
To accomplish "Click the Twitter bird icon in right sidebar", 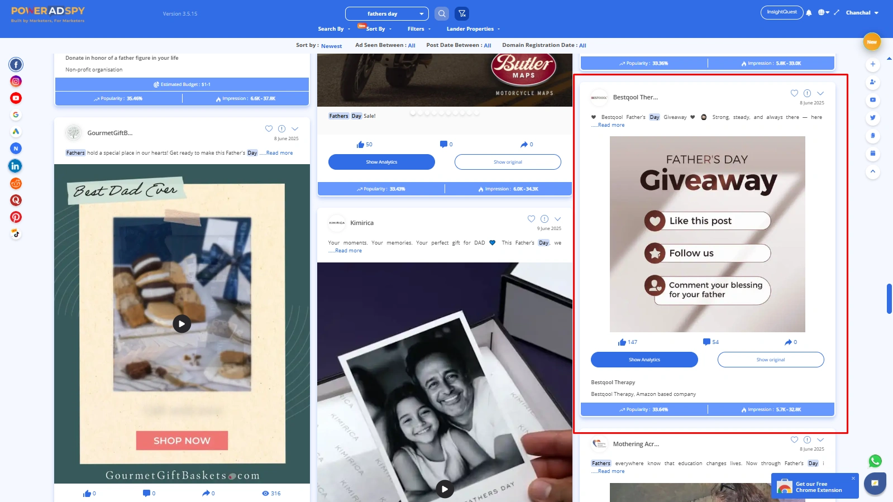I will [873, 118].
